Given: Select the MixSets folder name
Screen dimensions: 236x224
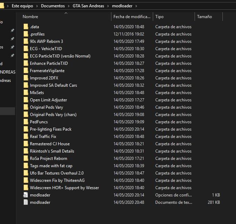Looking at the screenshot, I should [37, 93].
